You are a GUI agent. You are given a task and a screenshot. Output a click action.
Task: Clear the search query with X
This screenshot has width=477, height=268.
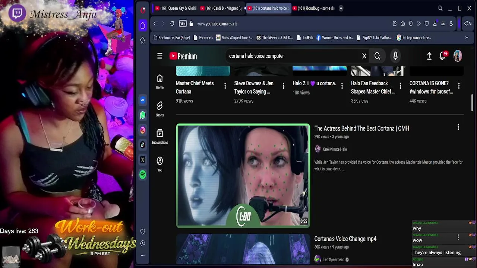pos(364,56)
